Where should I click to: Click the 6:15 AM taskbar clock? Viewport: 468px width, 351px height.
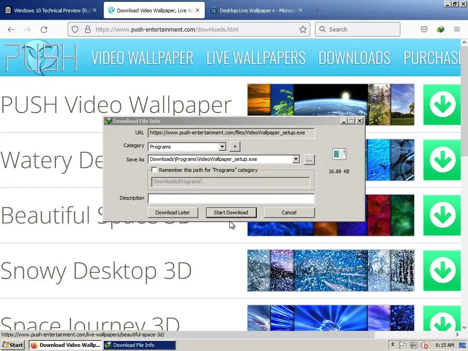pos(445,345)
